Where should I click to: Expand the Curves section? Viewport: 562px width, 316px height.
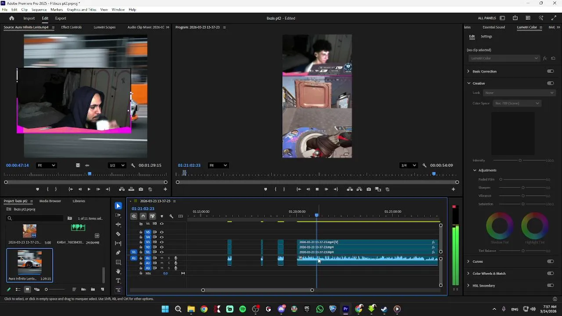pyautogui.click(x=468, y=262)
